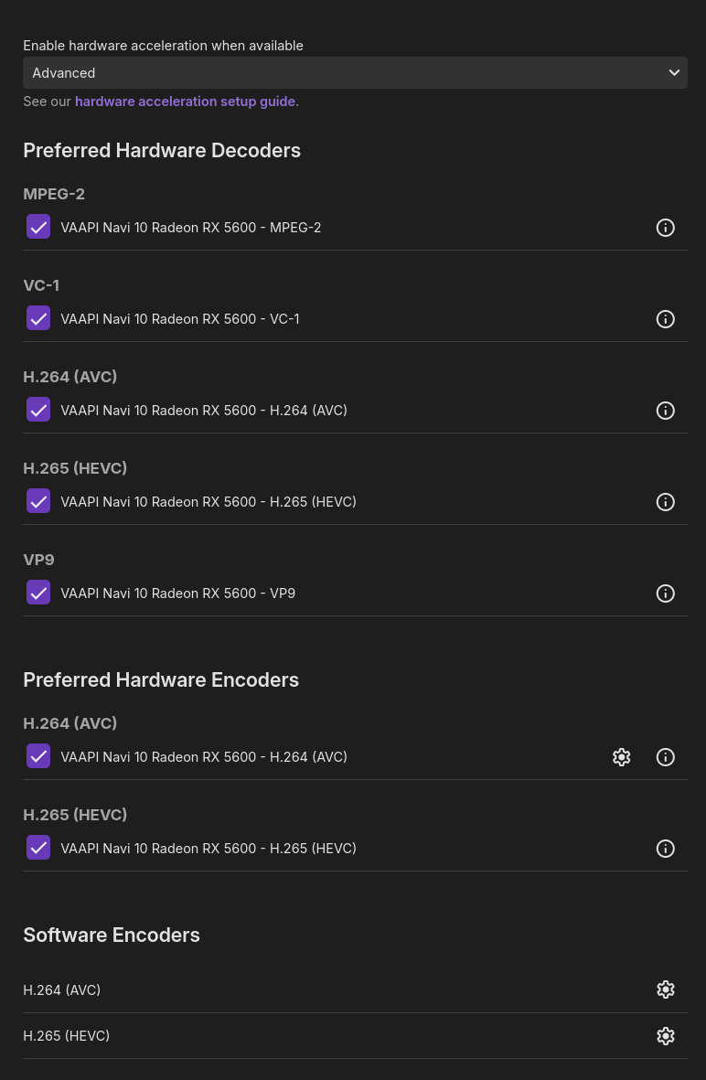
Task: Open H.264 (AVC) software encoder settings
Action: pyautogui.click(x=666, y=989)
